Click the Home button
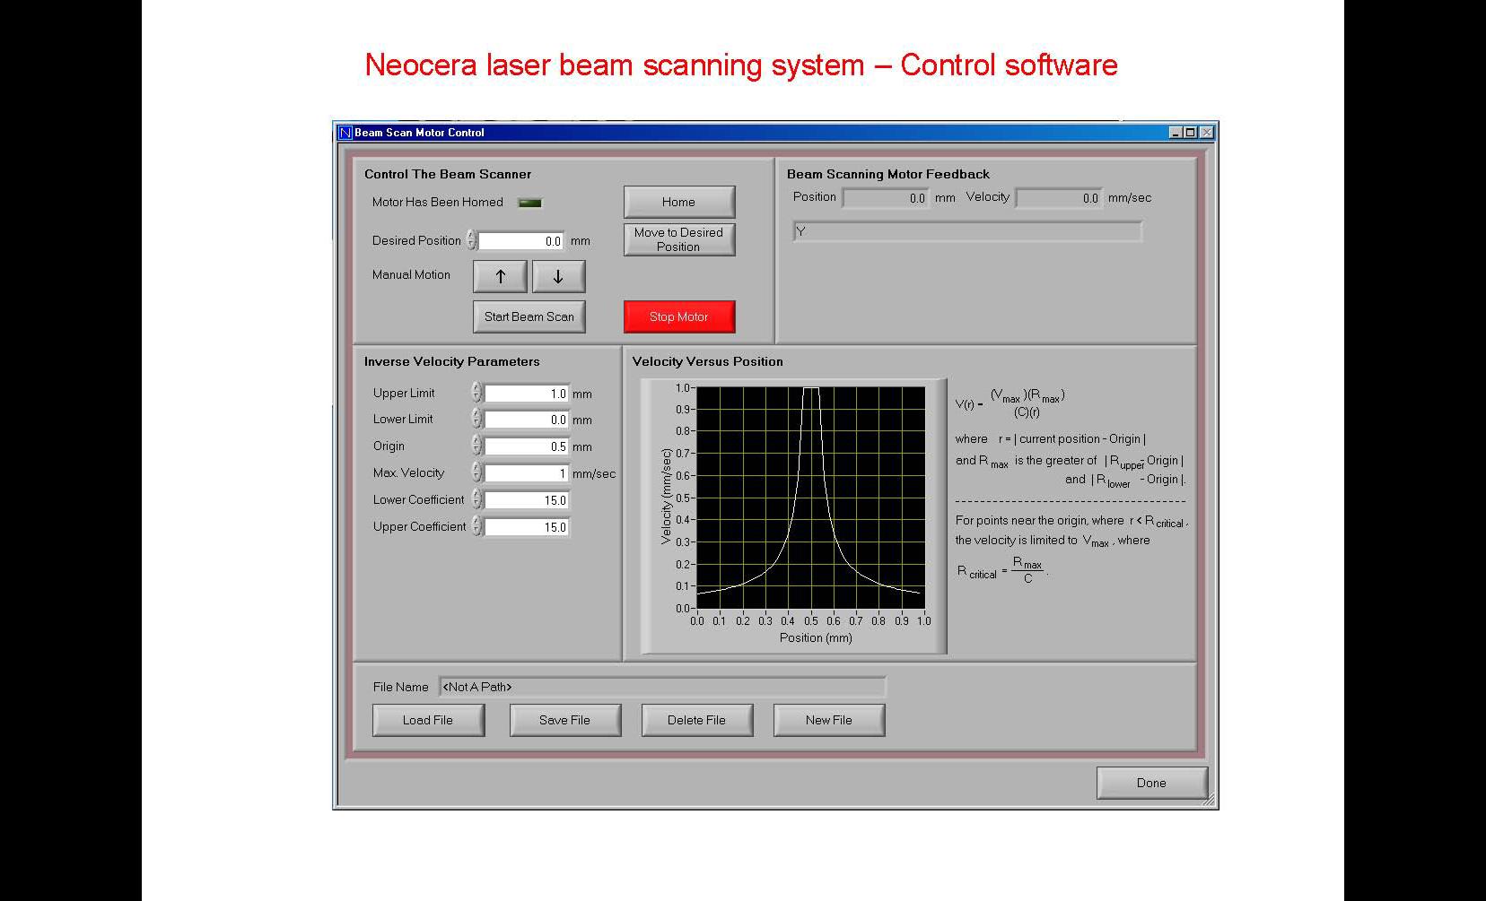This screenshot has height=901, width=1486. [679, 202]
